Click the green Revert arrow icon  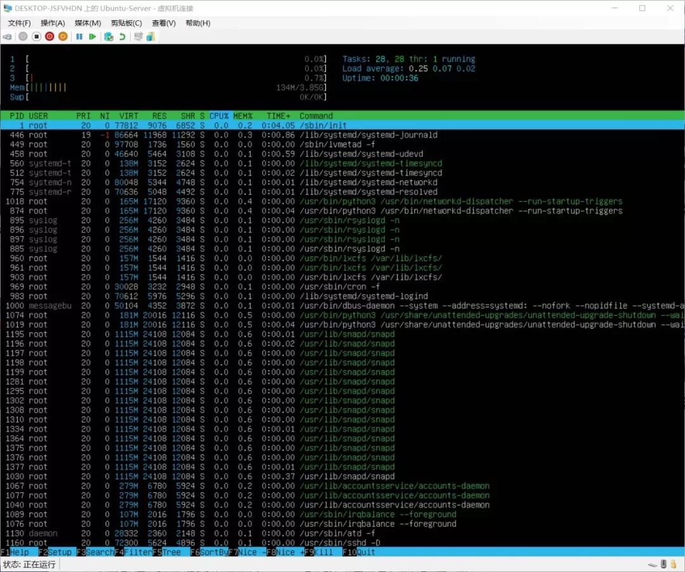click(x=122, y=37)
